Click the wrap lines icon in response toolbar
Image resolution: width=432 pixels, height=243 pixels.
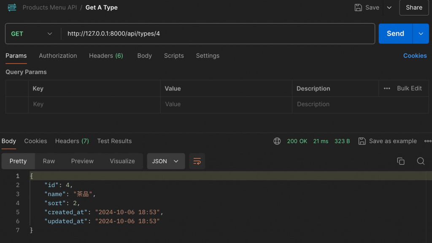[197, 161]
